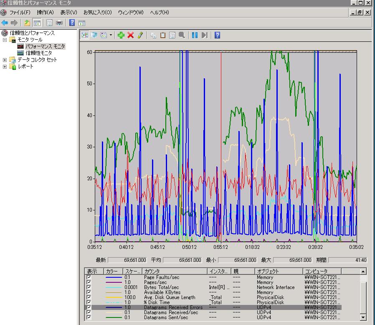Click the View Current Activity graph icon

click(x=85, y=35)
